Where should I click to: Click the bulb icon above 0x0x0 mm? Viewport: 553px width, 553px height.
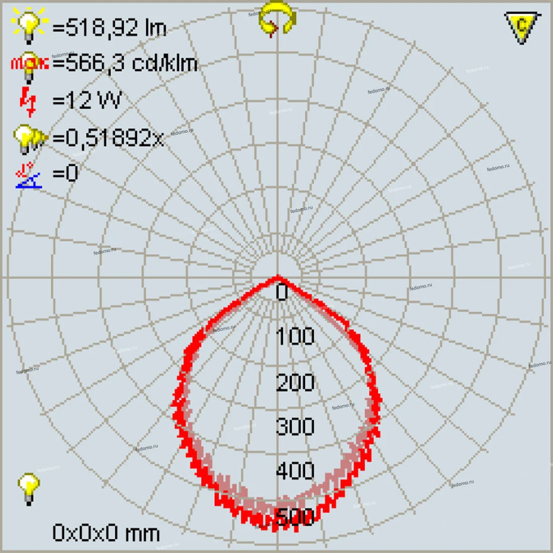(x=29, y=488)
